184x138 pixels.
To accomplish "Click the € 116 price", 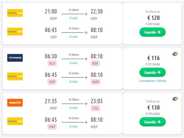I will [x=153, y=58].
